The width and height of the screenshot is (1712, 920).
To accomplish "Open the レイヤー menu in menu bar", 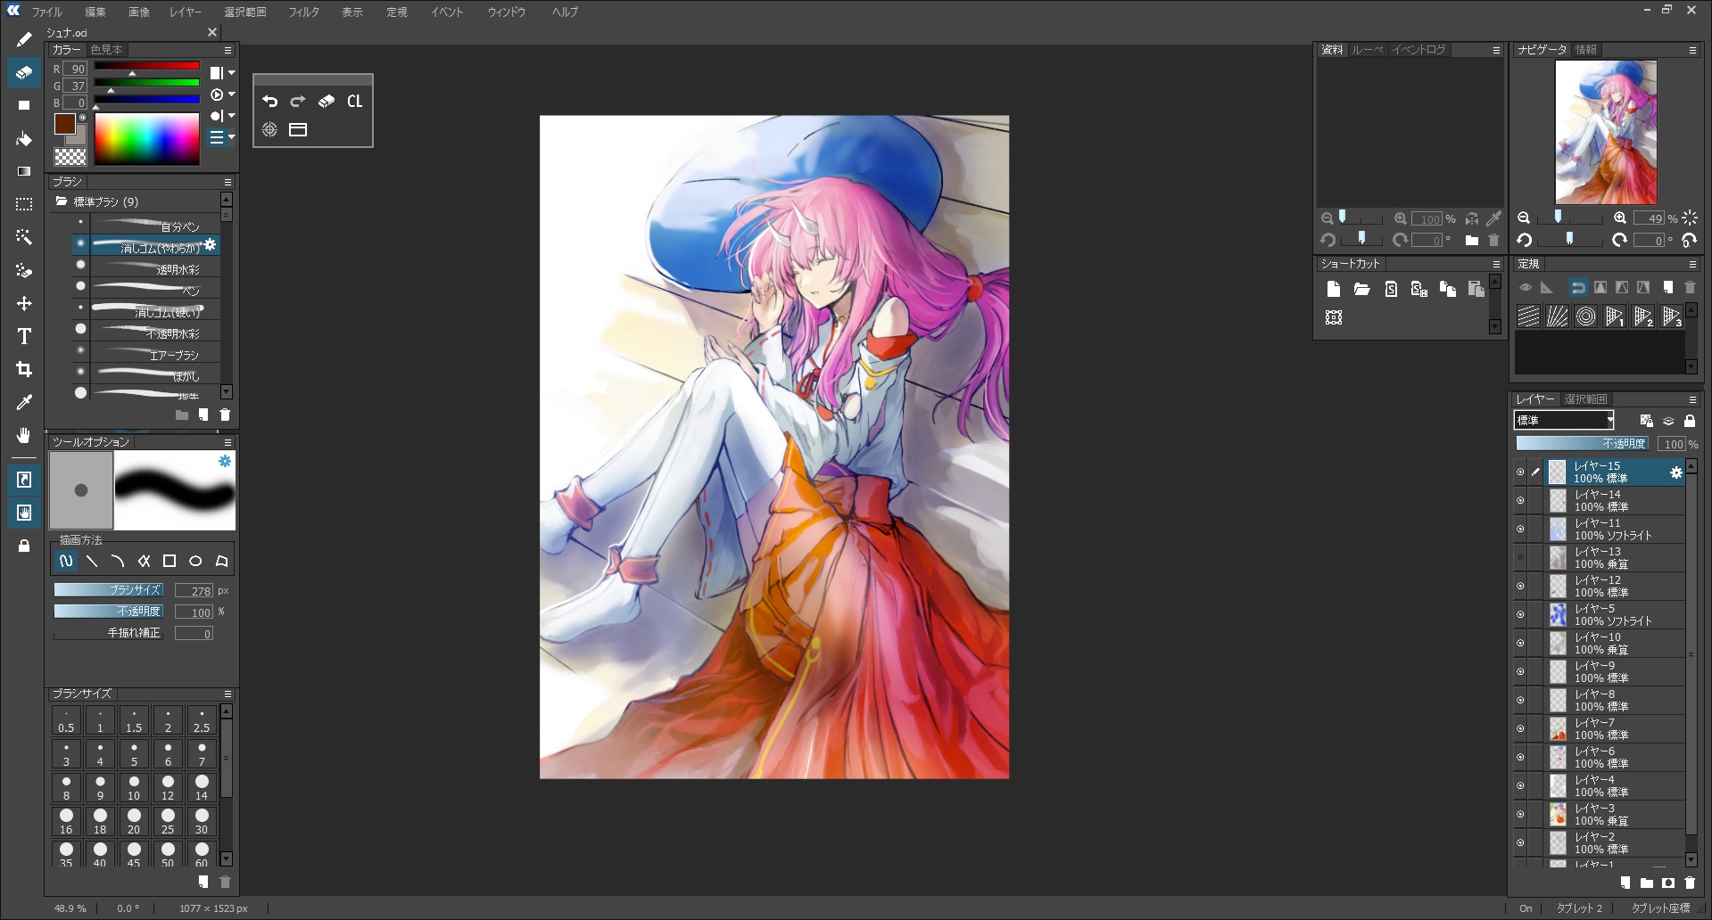I will coord(186,12).
